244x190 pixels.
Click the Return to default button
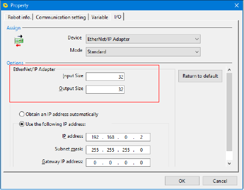[x=200, y=76]
